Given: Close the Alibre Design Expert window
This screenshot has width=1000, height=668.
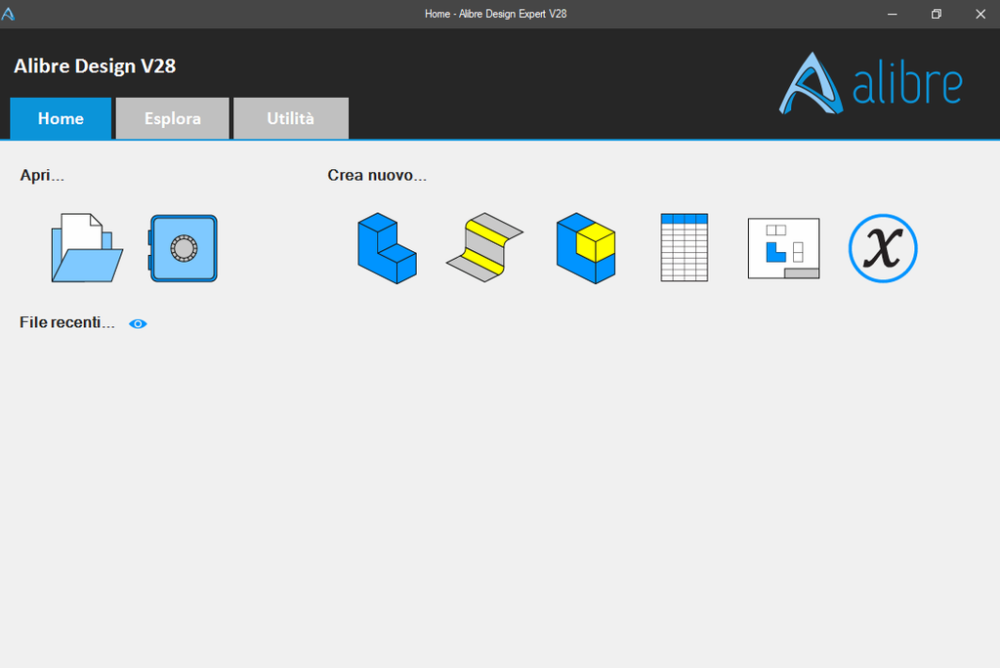Looking at the screenshot, I should [x=980, y=14].
